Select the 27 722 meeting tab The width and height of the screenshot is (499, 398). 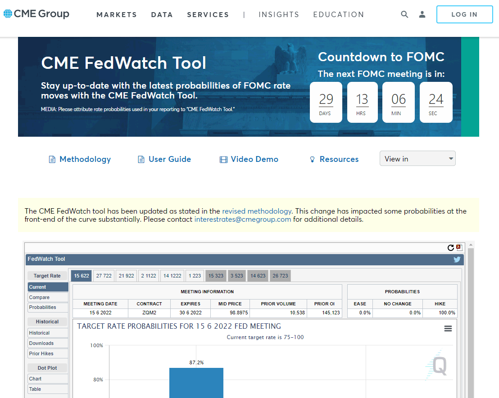click(x=104, y=276)
